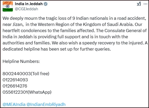Click the word Jizan in the post
The image size is (149, 108).
pyautogui.click(x=18, y=25)
